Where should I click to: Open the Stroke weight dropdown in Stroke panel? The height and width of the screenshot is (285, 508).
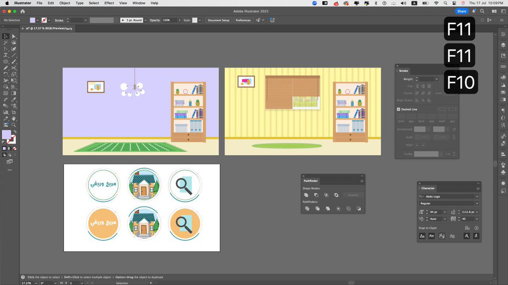tap(436, 79)
